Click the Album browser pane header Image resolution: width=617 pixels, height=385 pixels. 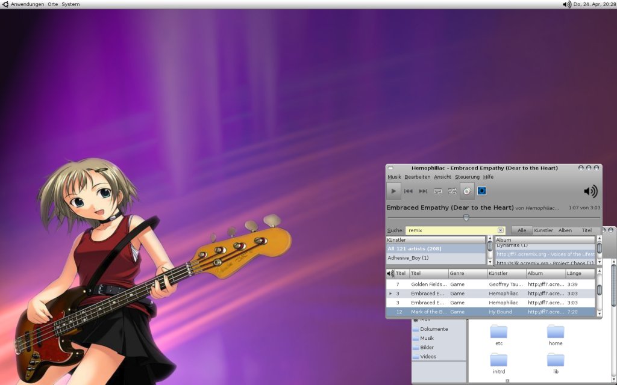pos(545,240)
